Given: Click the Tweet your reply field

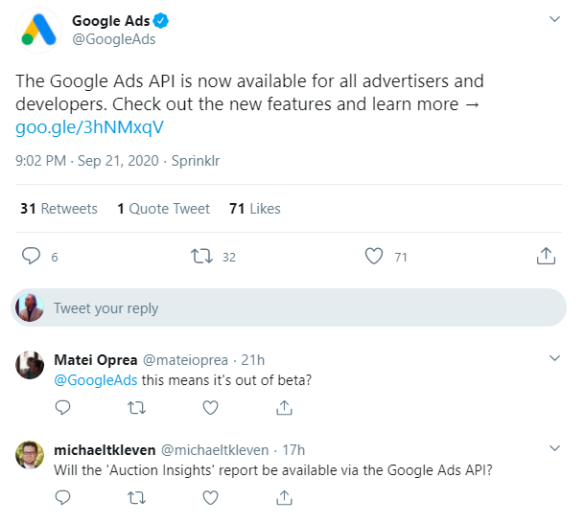Looking at the screenshot, I should point(288,308).
